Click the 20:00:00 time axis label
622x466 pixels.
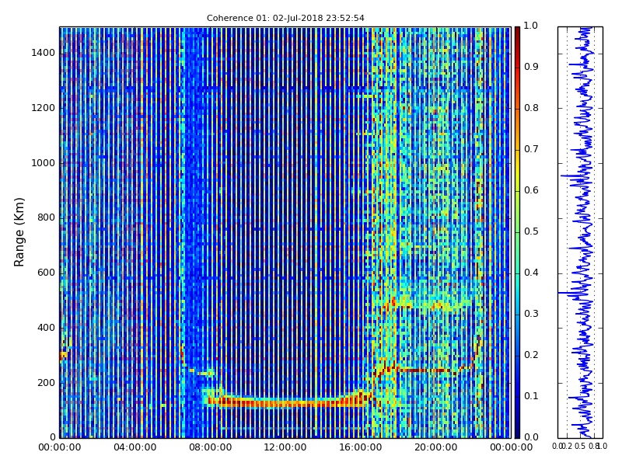coord(436,447)
